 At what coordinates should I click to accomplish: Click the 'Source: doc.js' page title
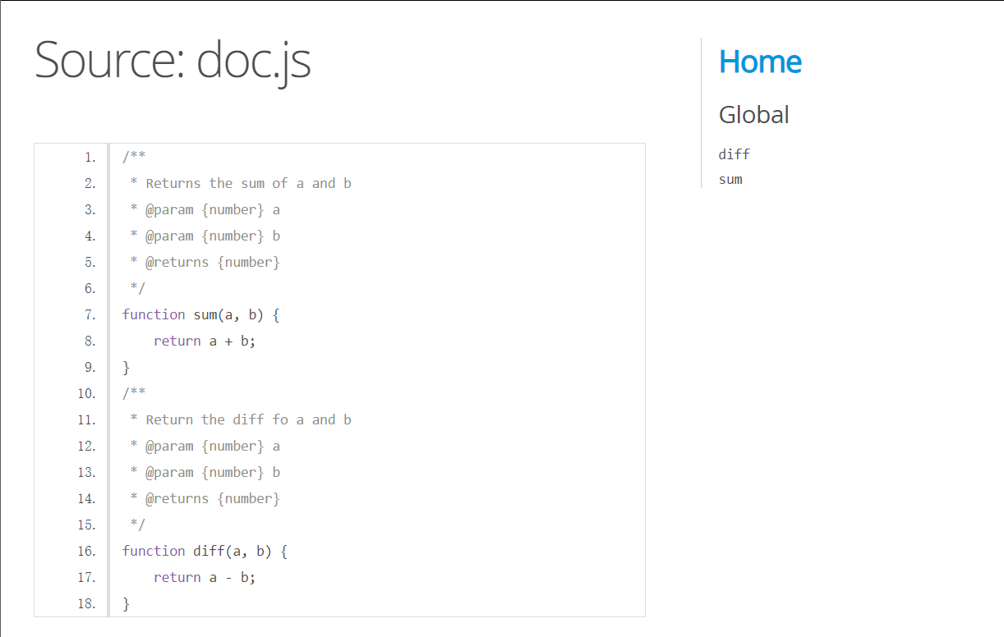(173, 60)
